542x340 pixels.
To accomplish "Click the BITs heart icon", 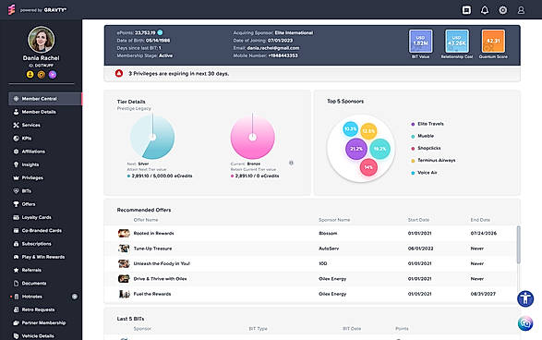I will 16,190.
